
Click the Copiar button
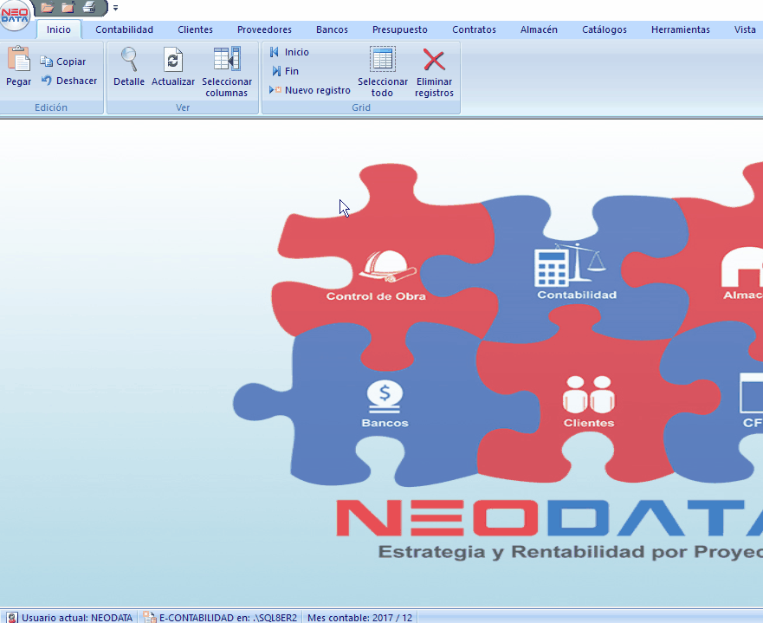point(62,62)
